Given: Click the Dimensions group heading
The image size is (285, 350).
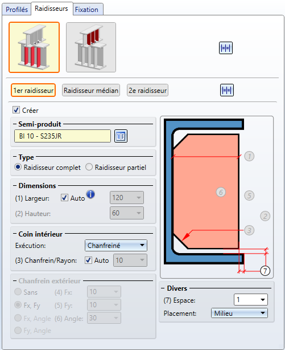Looking at the screenshot, I should (x=37, y=186).
